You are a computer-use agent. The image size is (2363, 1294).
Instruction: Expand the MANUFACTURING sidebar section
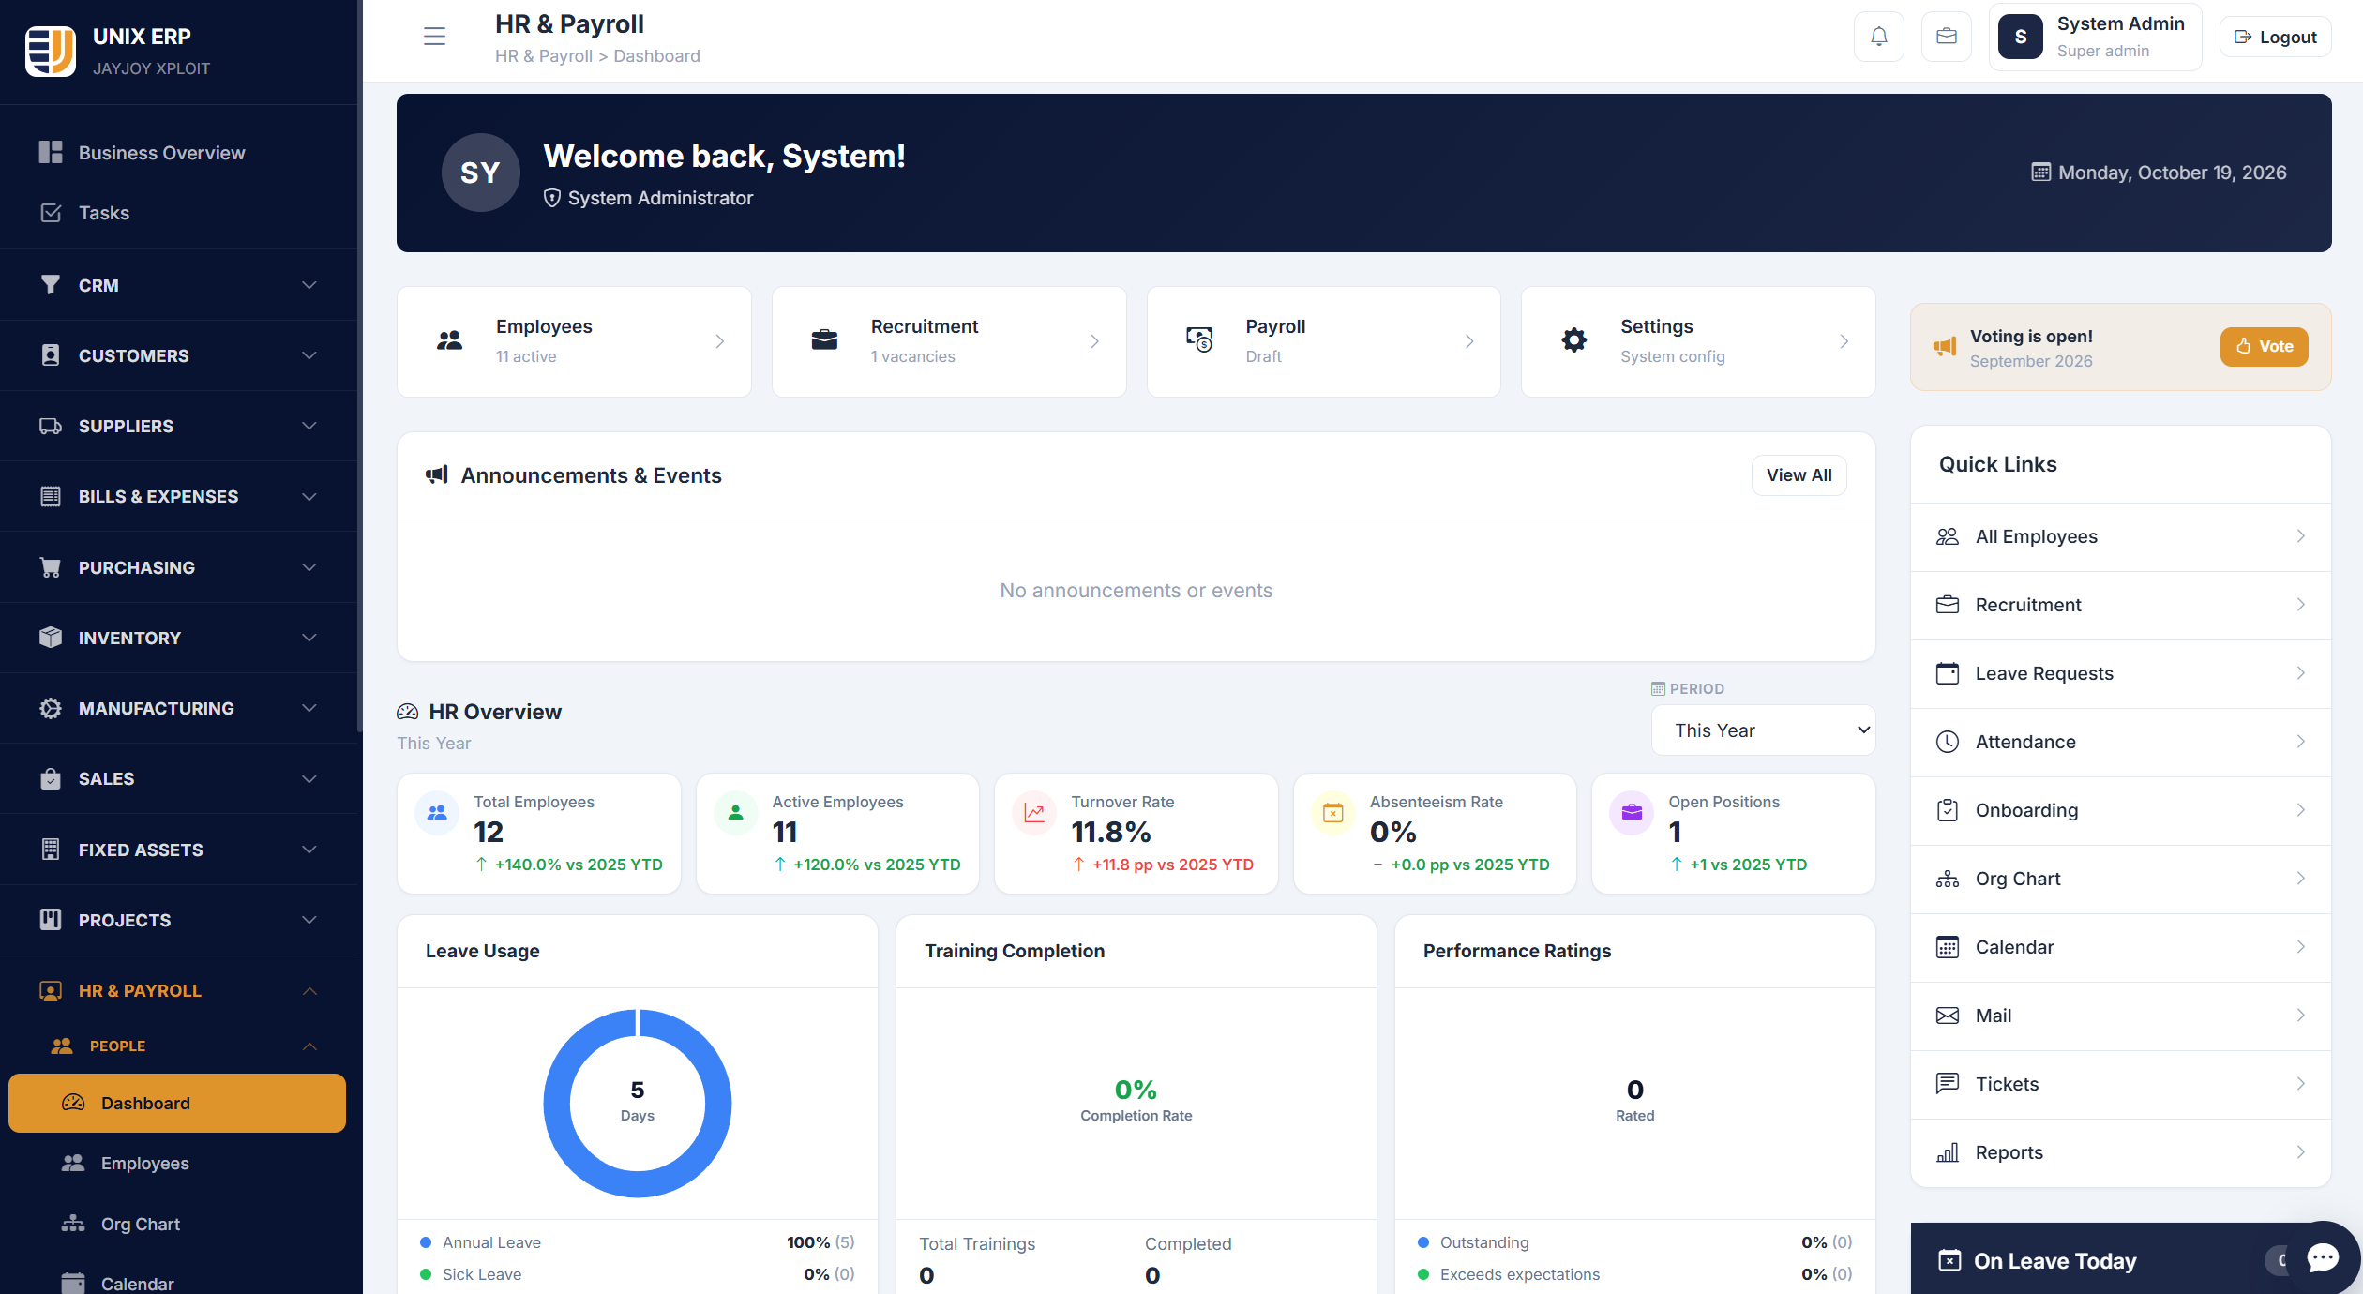(178, 708)
